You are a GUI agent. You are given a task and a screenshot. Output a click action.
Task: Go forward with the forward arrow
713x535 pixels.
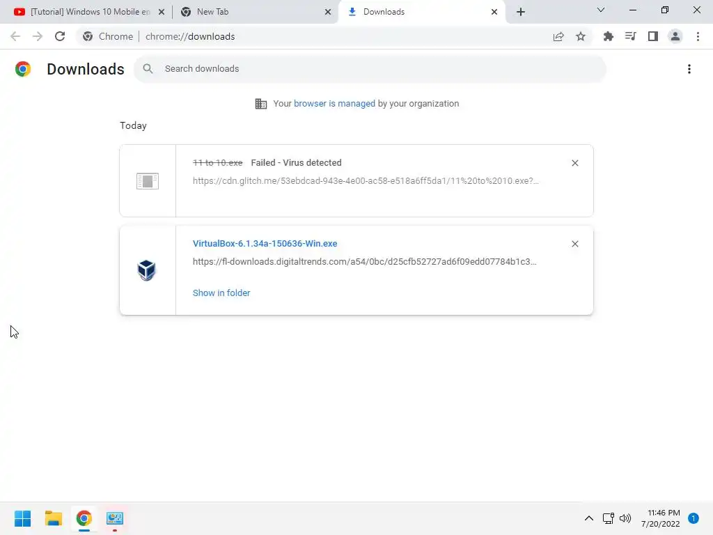coord(38,36)
